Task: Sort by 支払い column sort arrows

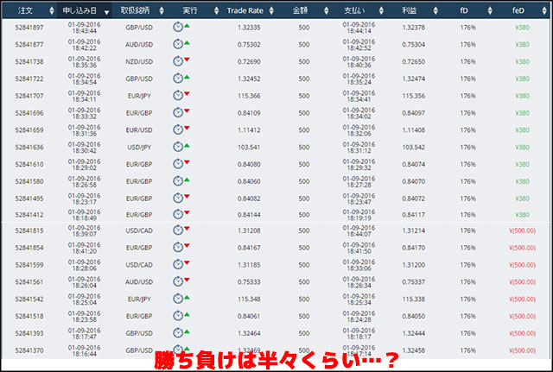Action: pos(381,11)
